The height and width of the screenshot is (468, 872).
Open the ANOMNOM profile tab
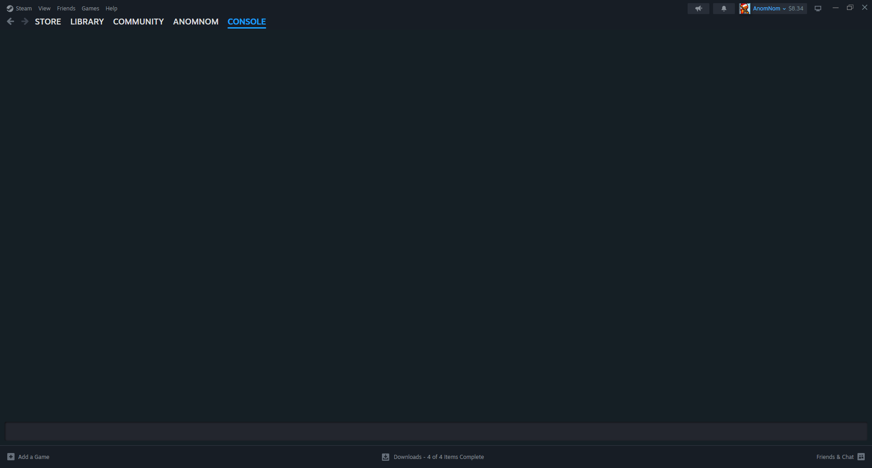196,22
